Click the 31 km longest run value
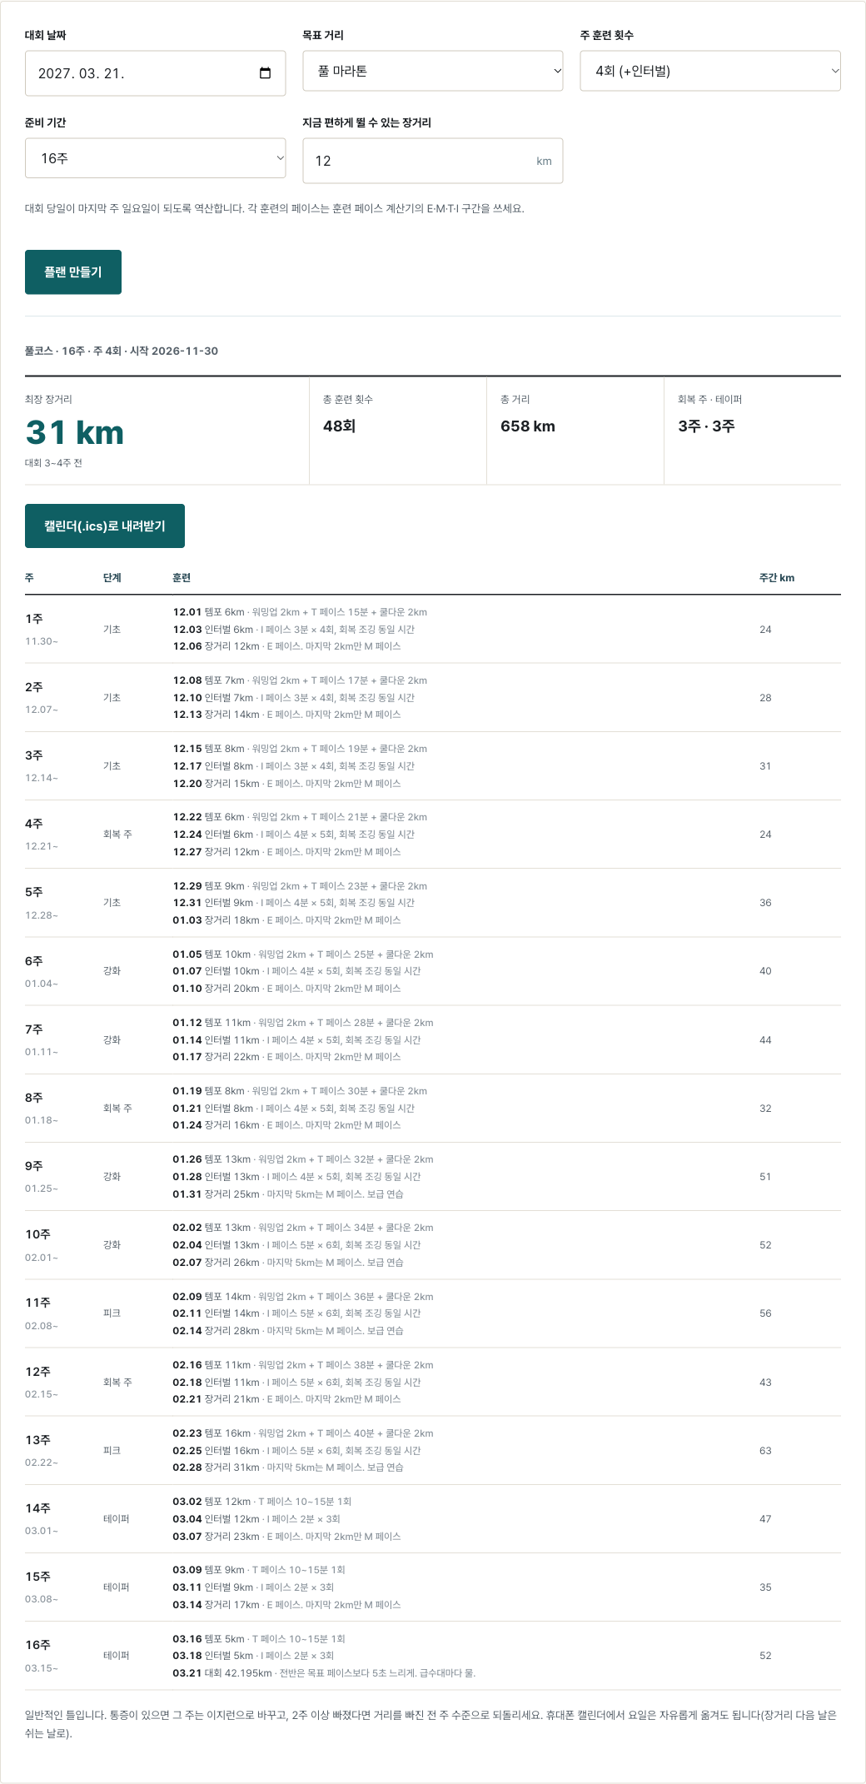The height and width of the screenshot is (1784, 866). click(75, 432)
